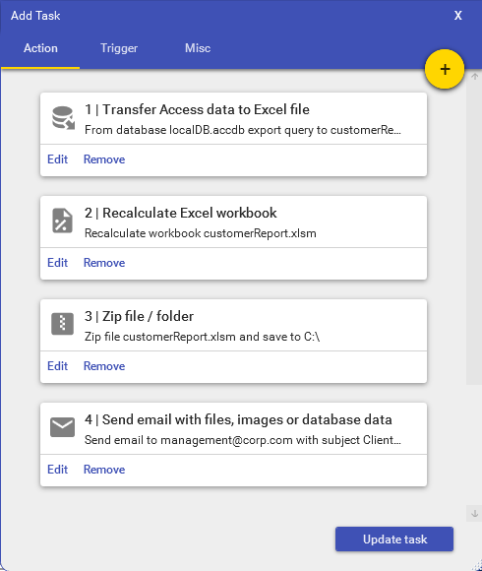Edit the Recalculate Excel workbook action
Viewport: 482px width, 571px height.
pos(57,263)
